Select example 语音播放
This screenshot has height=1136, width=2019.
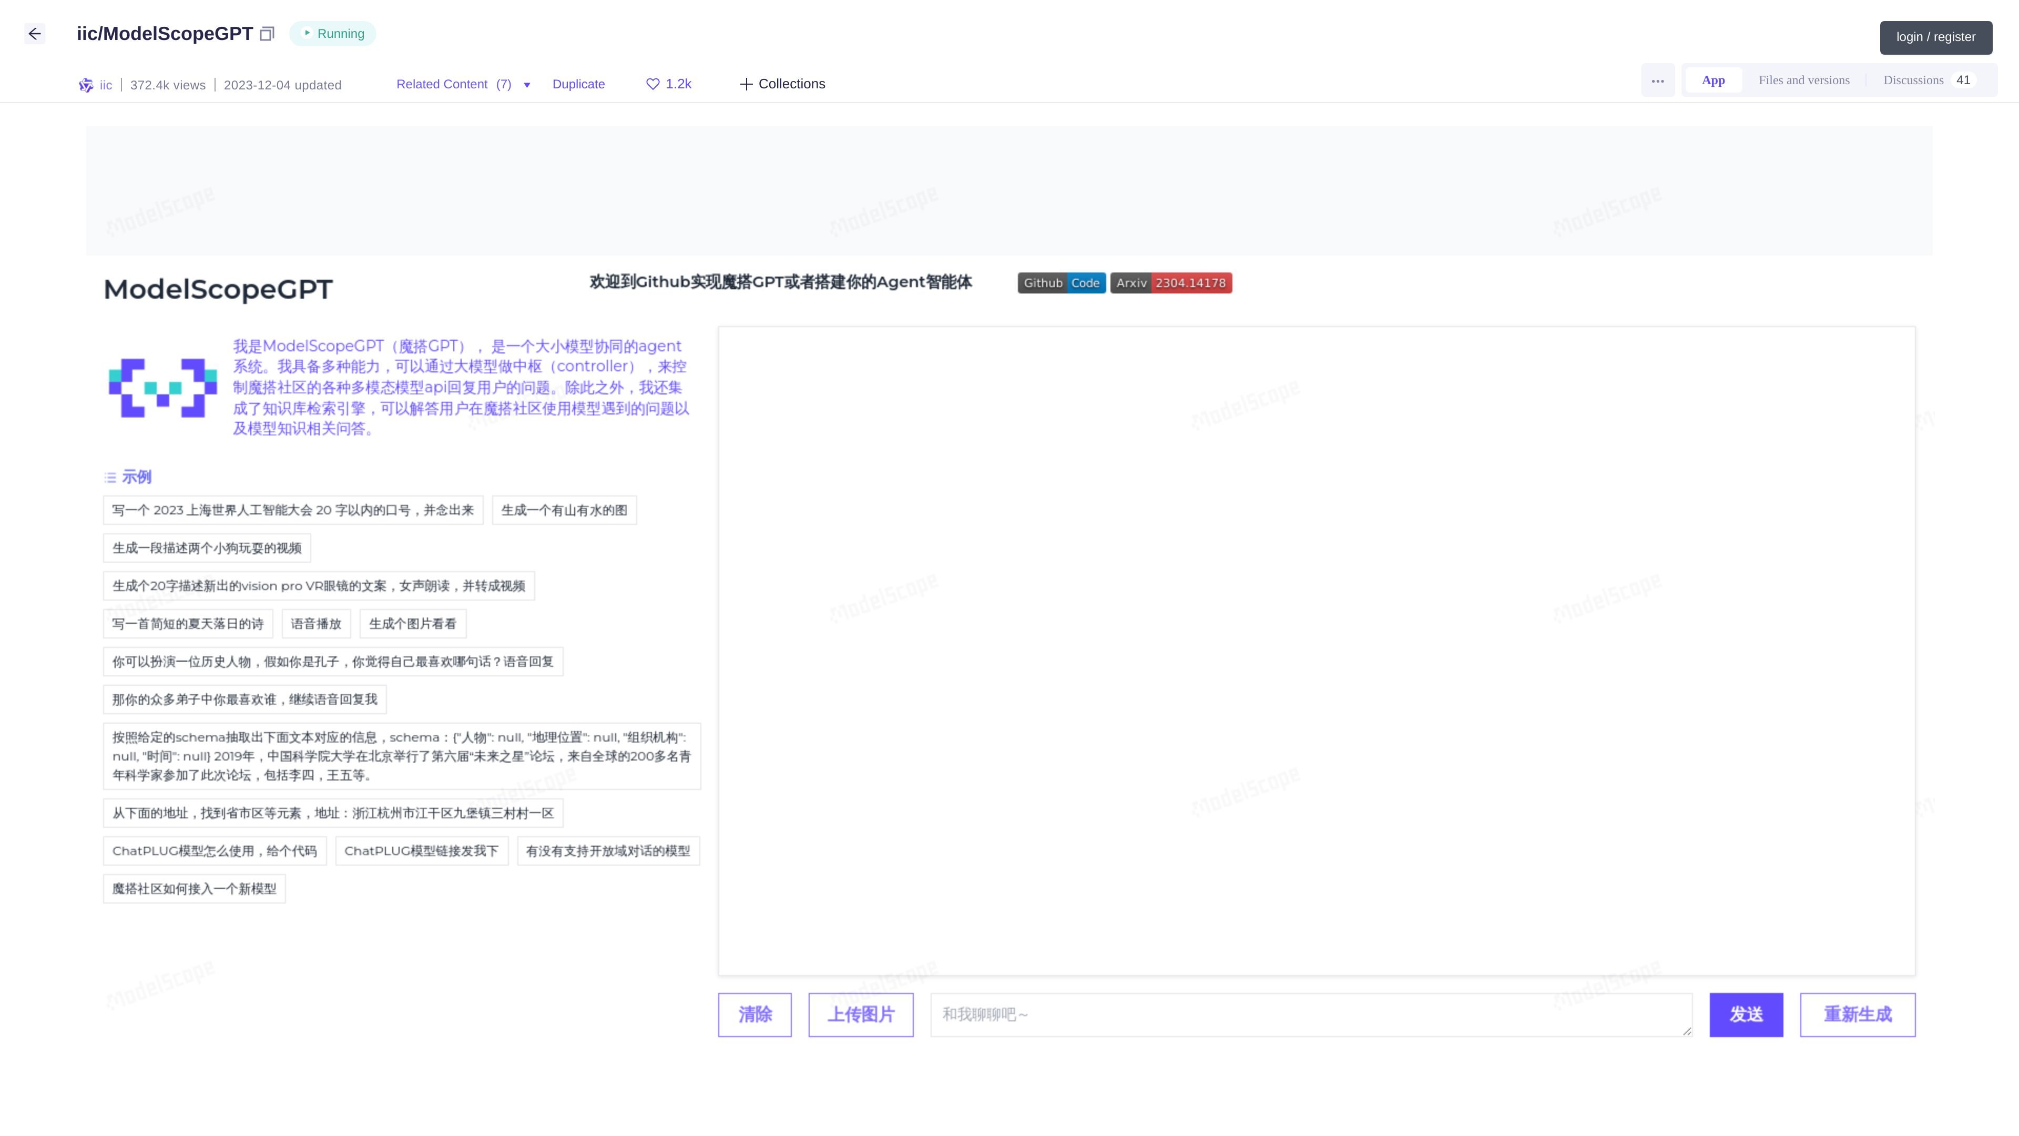click(x=316, y=624)
